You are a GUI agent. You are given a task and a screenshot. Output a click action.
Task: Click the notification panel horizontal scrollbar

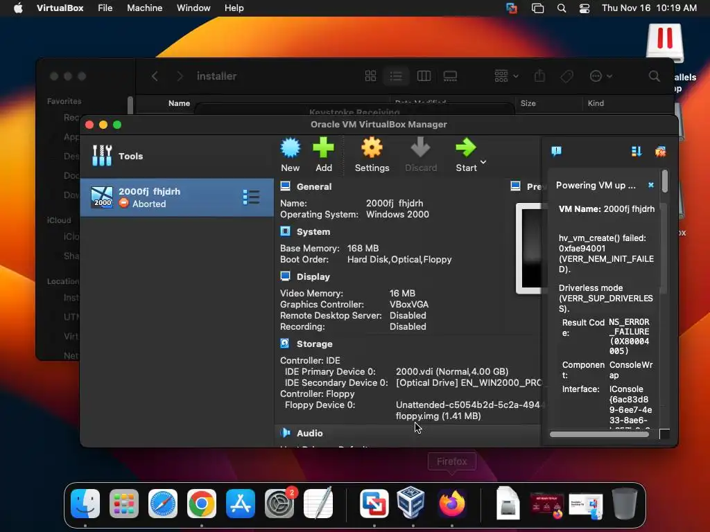pos(599,434)
